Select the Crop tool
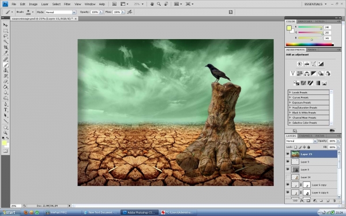The height and width of the screenshot is (216, 346). pos(6,47)
